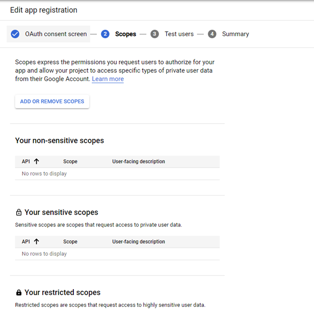Click Scope column header in sensitive table

pos(70,242)
